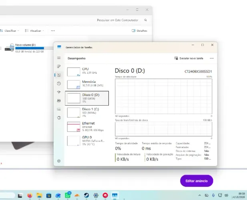Open Firefox from the taskbar
This screenshot has height=200, width=247.
(30, 196)
